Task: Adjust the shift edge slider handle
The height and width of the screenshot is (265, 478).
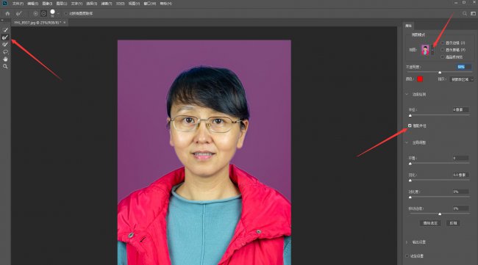Action: (x=440, y=214)
